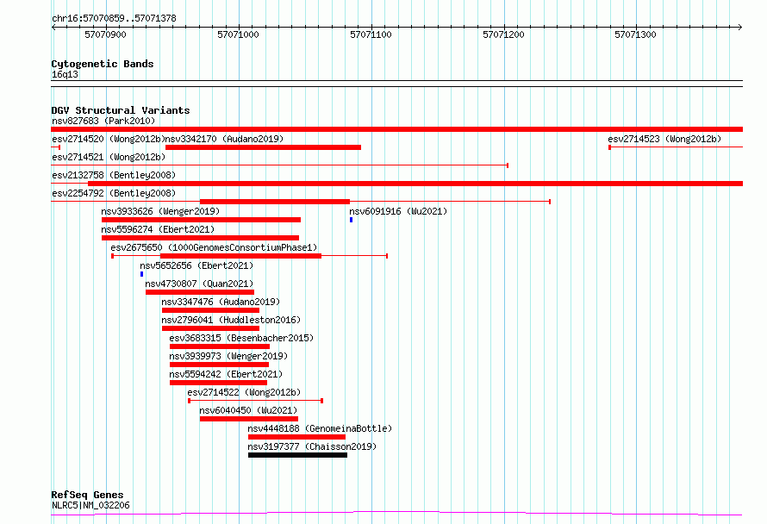Screen dimensions: 767x524
Task: Click the red bar of nsv5594242
Action: [x=218, y=383]
